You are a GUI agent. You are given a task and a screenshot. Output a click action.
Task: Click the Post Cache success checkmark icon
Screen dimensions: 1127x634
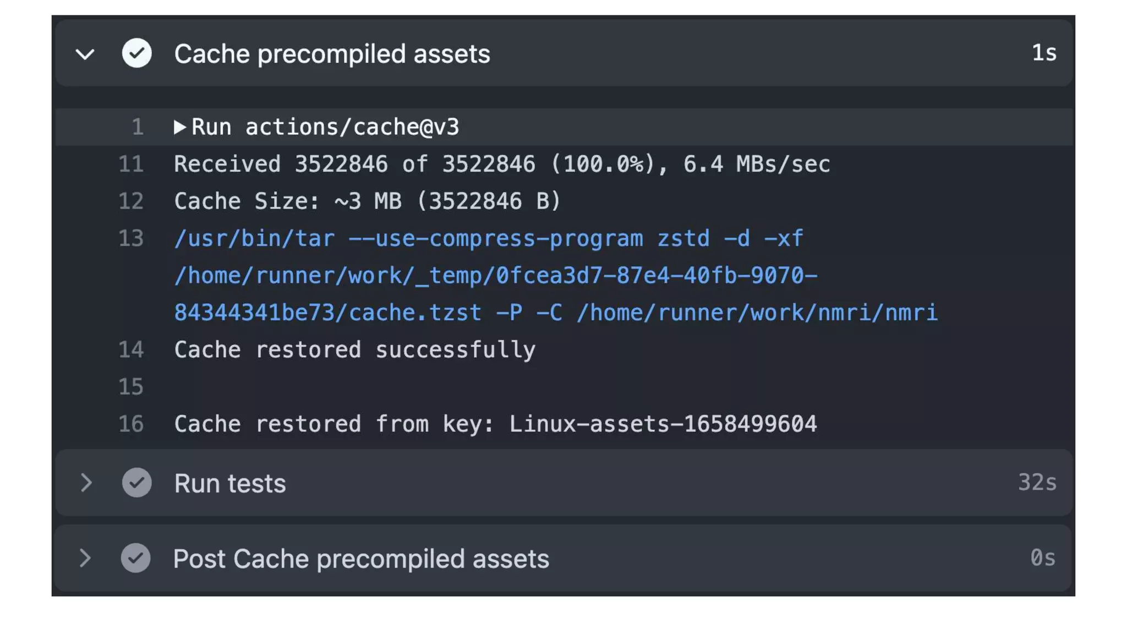pos(136,558)
